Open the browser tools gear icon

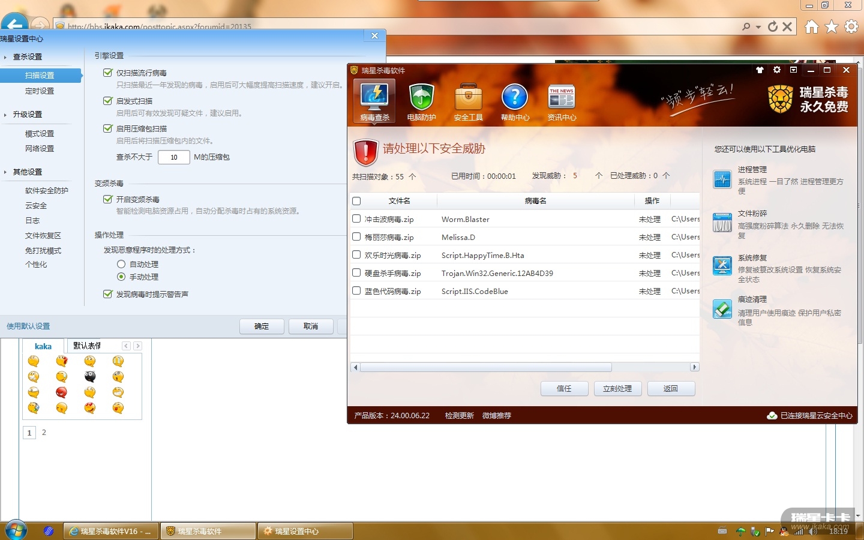point(851,26)
